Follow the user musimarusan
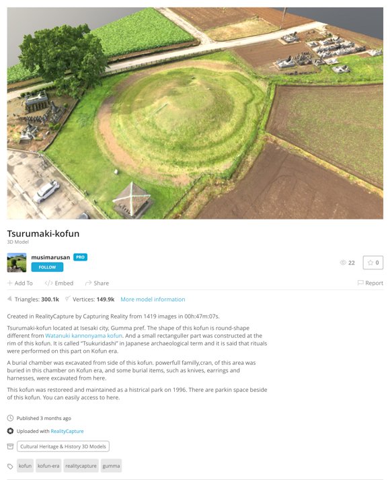 47,267
